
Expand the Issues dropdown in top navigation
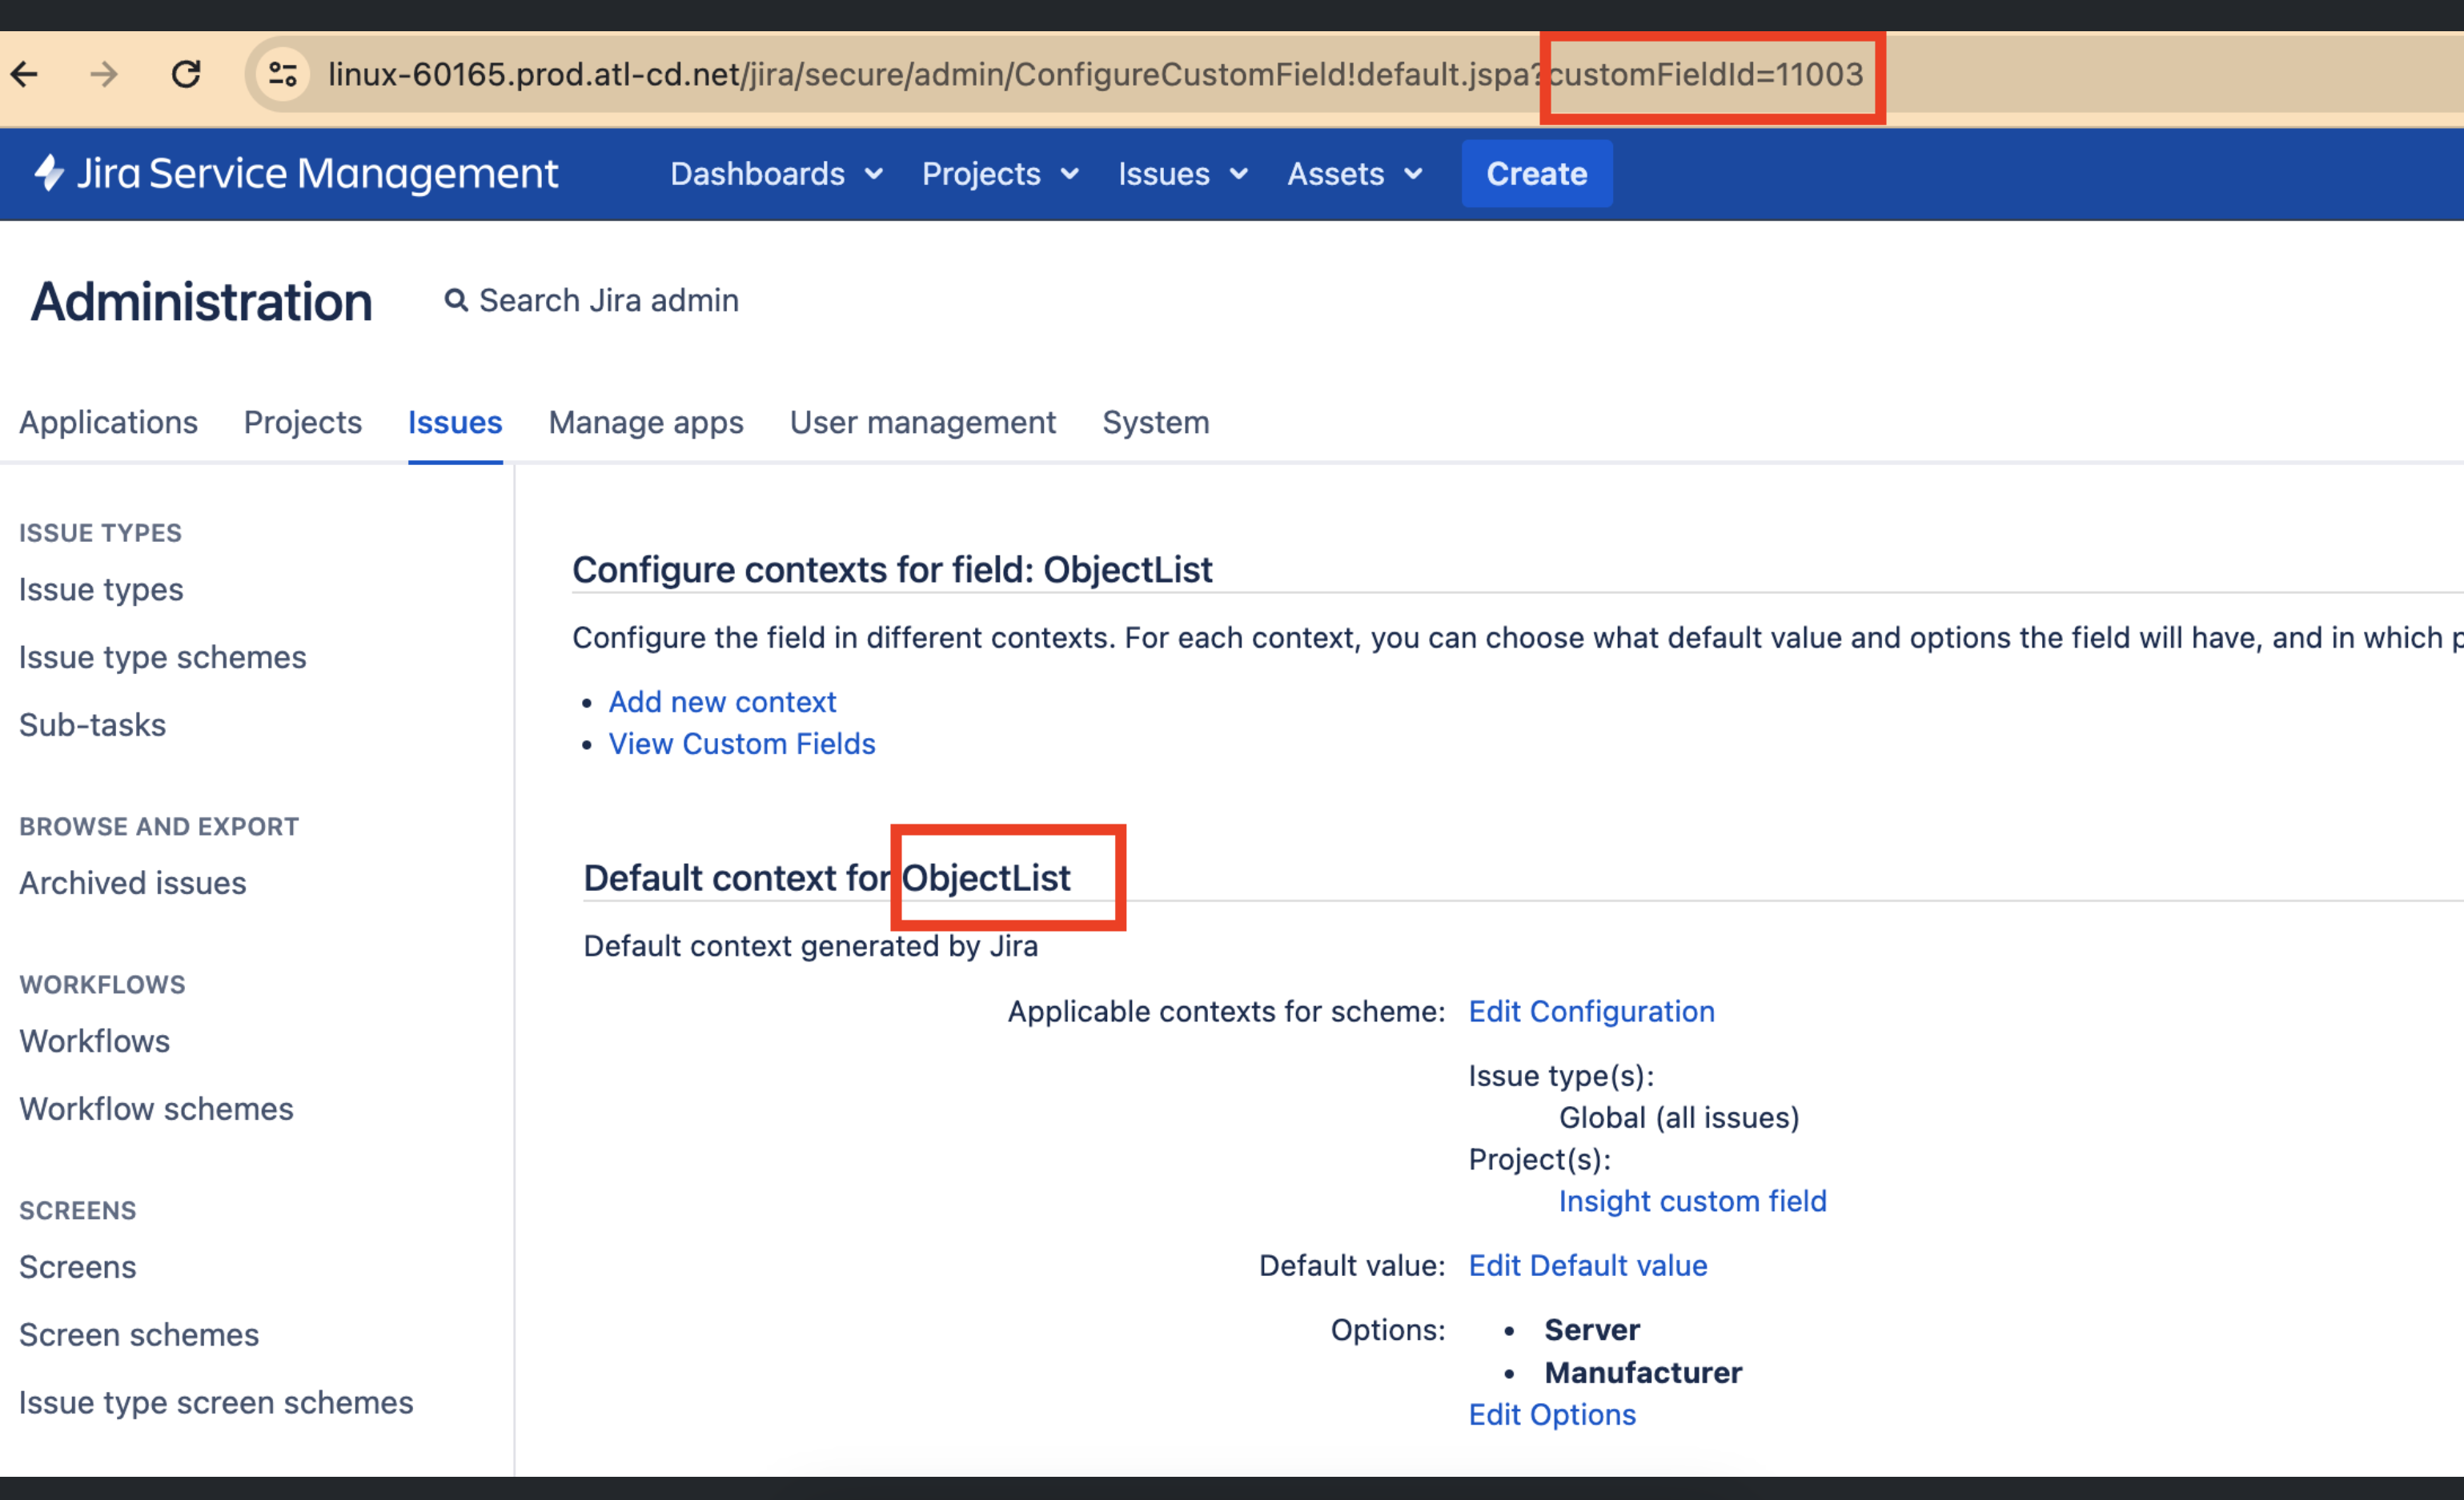(x=1183, y=174)
